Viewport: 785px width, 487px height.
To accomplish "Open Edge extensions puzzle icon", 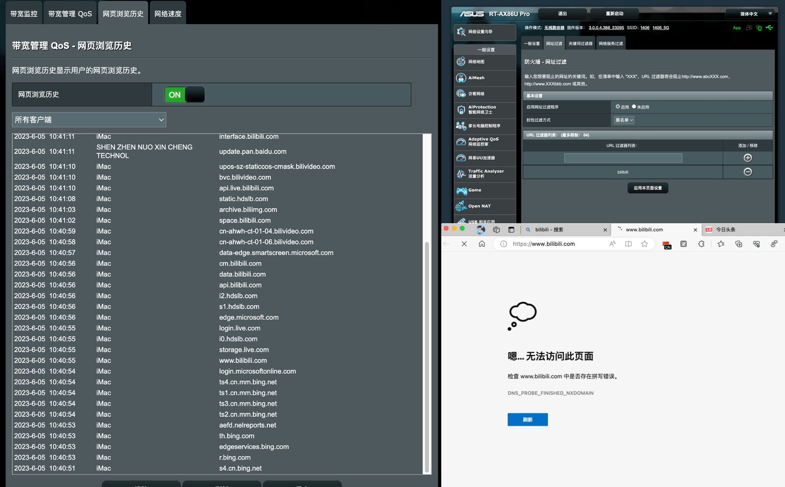I will [x=701, y=244].
